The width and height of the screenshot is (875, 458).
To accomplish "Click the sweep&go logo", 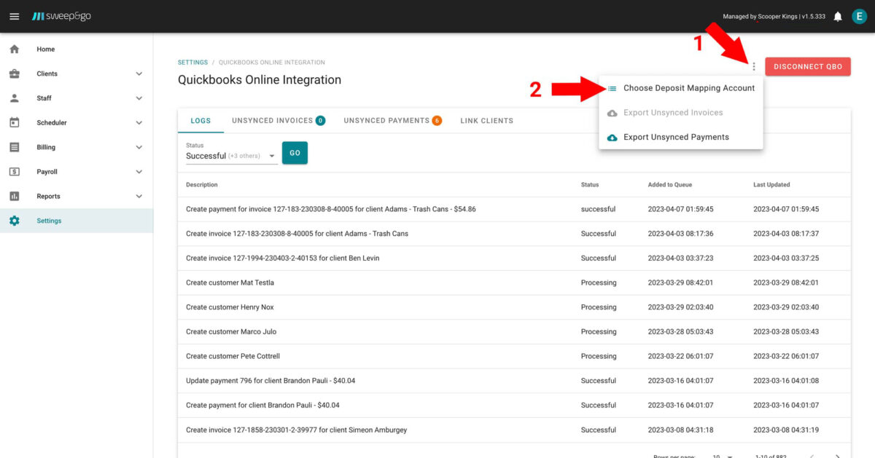I will pos(61,16).
